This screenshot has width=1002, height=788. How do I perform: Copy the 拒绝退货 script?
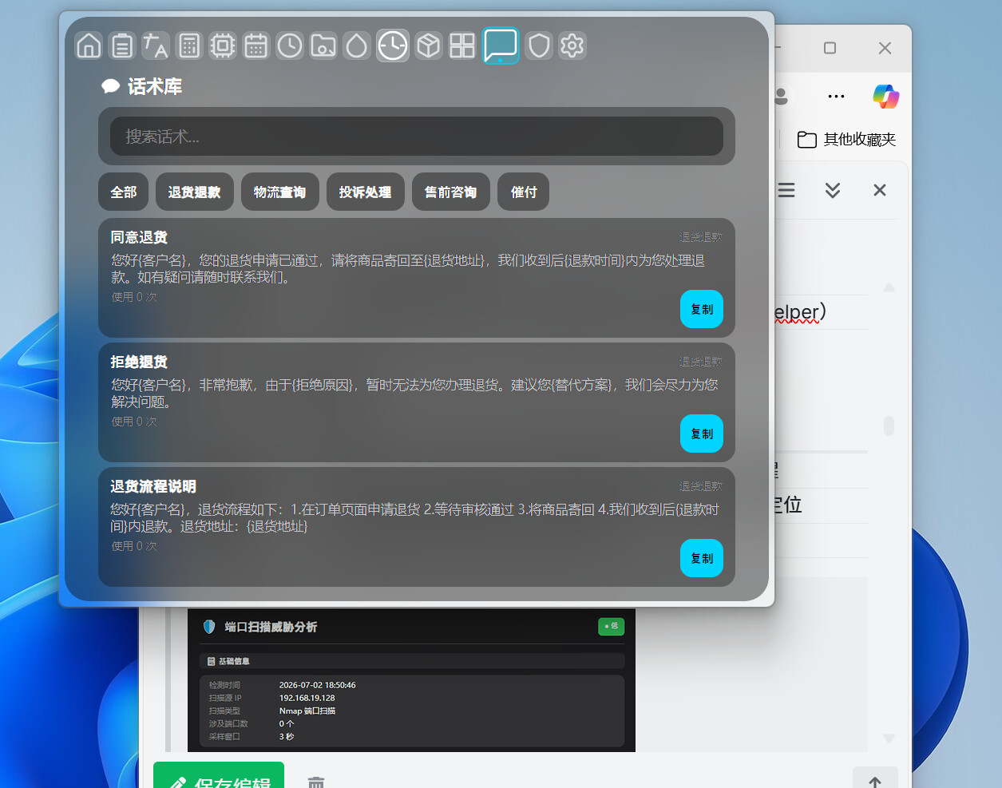[x=702, y=434]
